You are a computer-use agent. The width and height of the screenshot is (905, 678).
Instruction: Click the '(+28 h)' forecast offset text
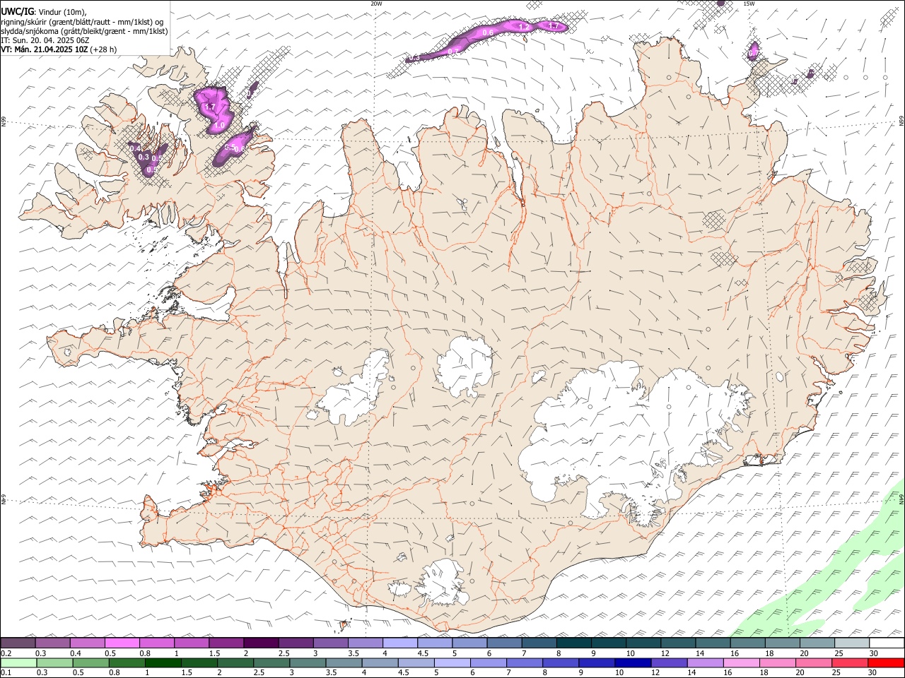[x=103, y=49]
